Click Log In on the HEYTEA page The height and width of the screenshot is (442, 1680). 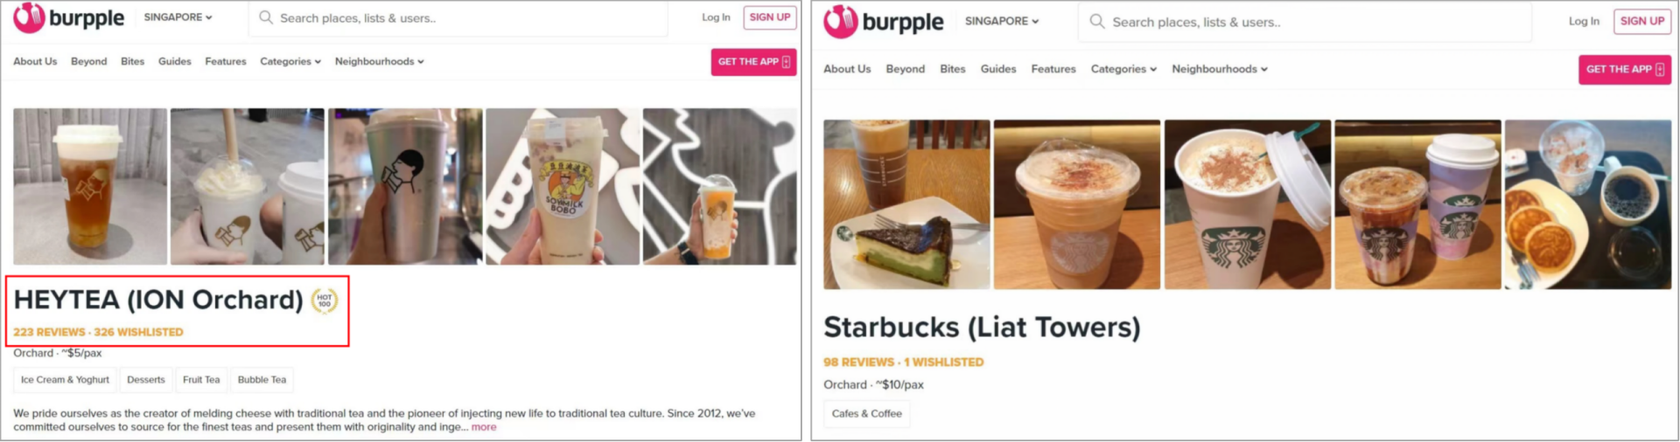716,17
